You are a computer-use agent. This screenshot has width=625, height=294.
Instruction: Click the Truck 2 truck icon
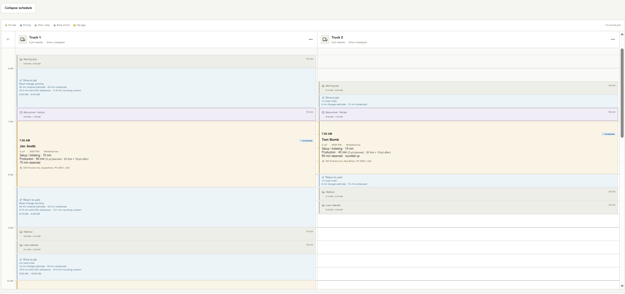tap(325, 39)
